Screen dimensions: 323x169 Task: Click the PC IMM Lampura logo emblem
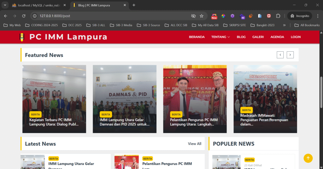[22, 37]
